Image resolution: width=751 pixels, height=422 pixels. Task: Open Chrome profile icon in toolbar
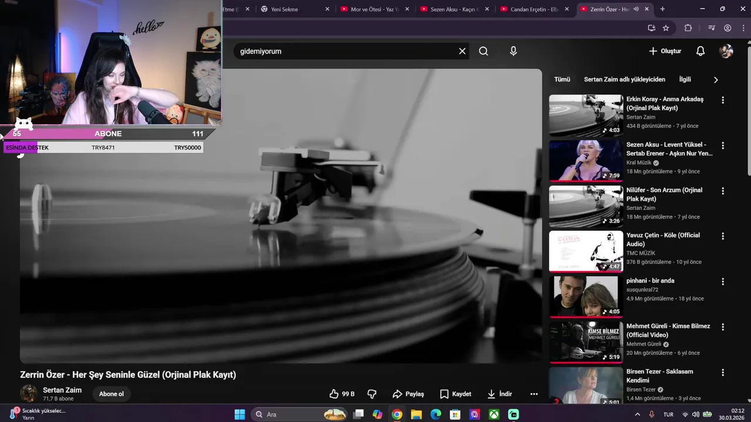coord(728,28)
